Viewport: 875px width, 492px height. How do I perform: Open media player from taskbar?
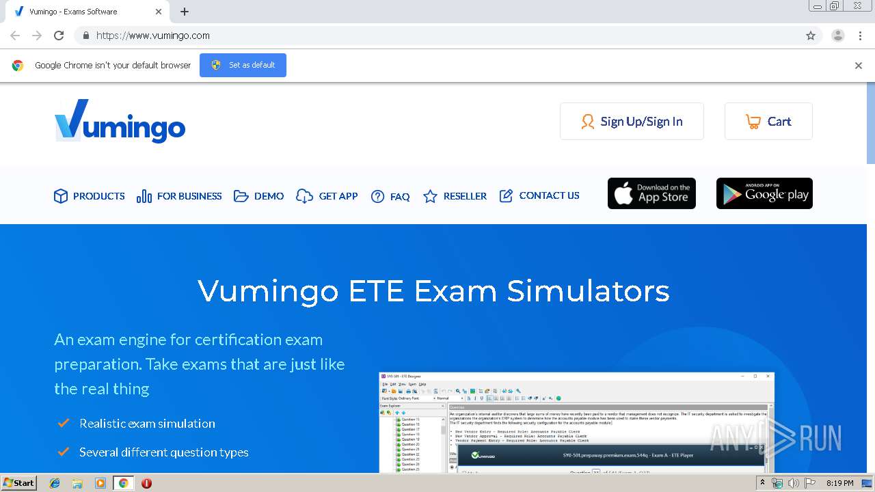click(x=100, y=483)
